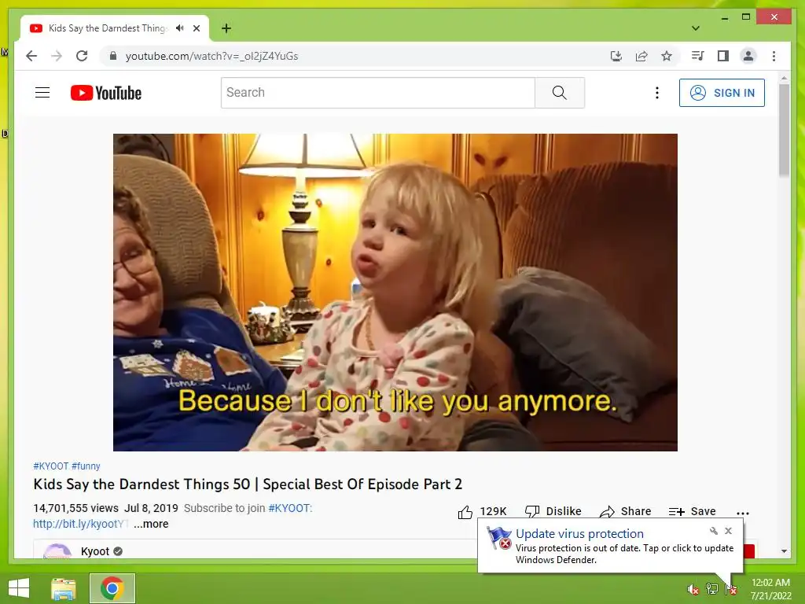This screenshot has width=805, height=604.
Task: Open the Windows Start button
Action: (19, 588)
